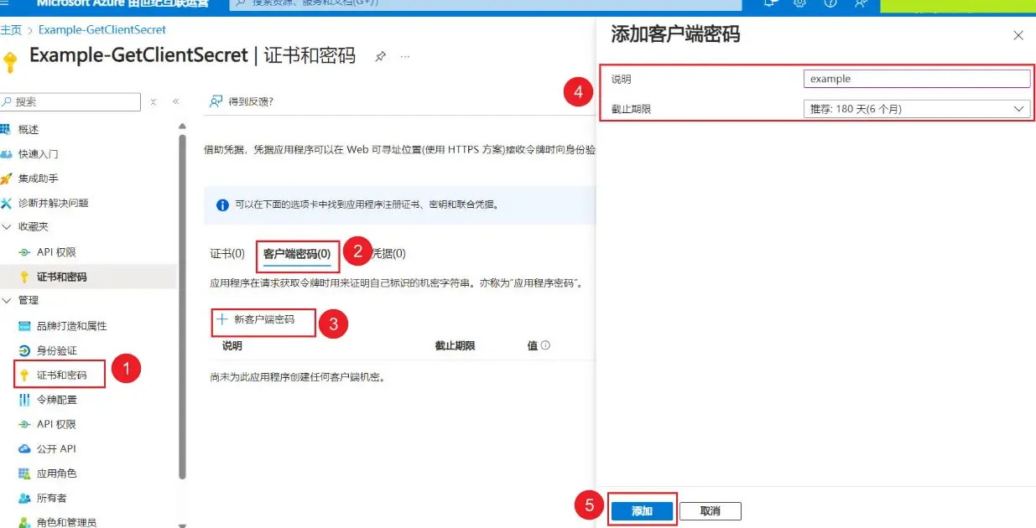Image resolution: width=1036 pixels, height=528 pixels.
Task: Click the 诊断并解决问题 wrench icon
Action: click(x=6, y=203)
